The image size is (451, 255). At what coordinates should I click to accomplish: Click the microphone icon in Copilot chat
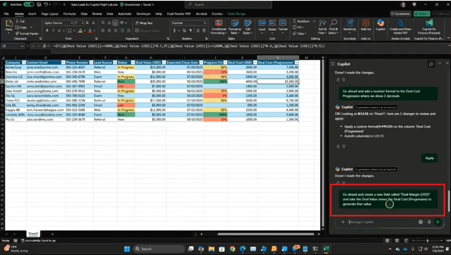click(x=429, y=222)
